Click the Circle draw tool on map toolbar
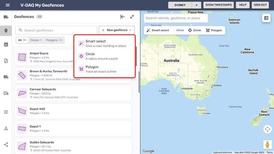274x154 pixels. 194,30
